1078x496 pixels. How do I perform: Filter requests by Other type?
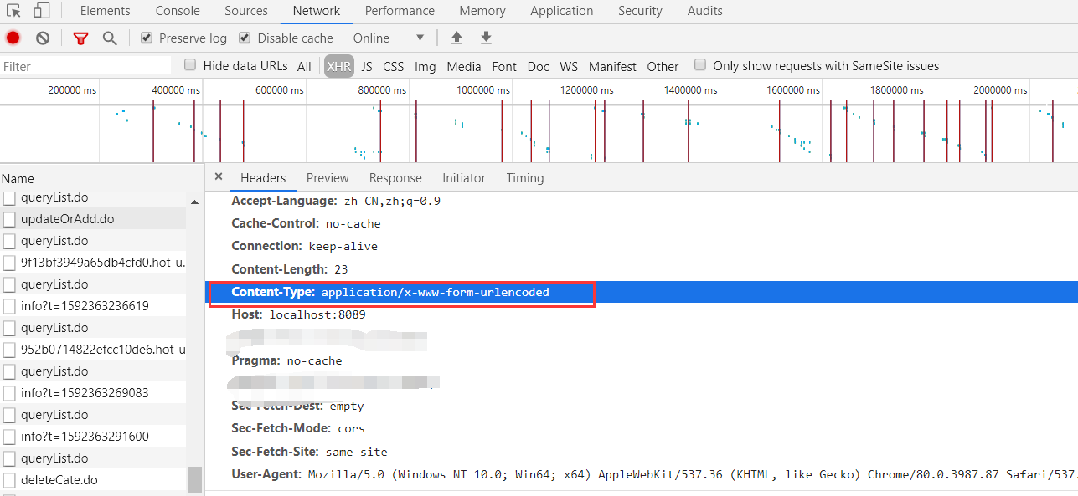(663, 66)
